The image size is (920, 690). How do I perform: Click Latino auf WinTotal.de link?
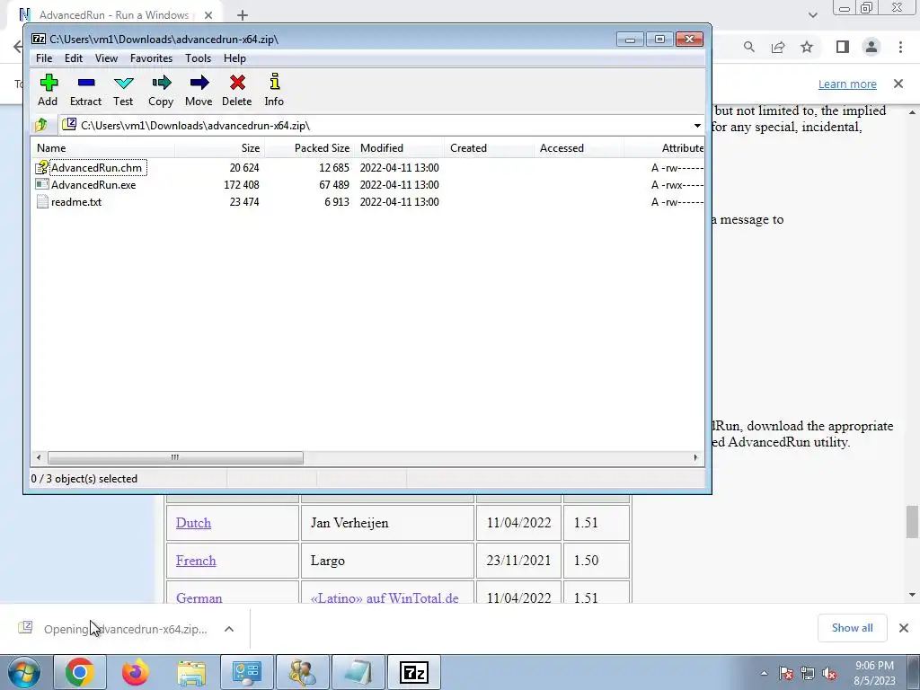[385, 597]
